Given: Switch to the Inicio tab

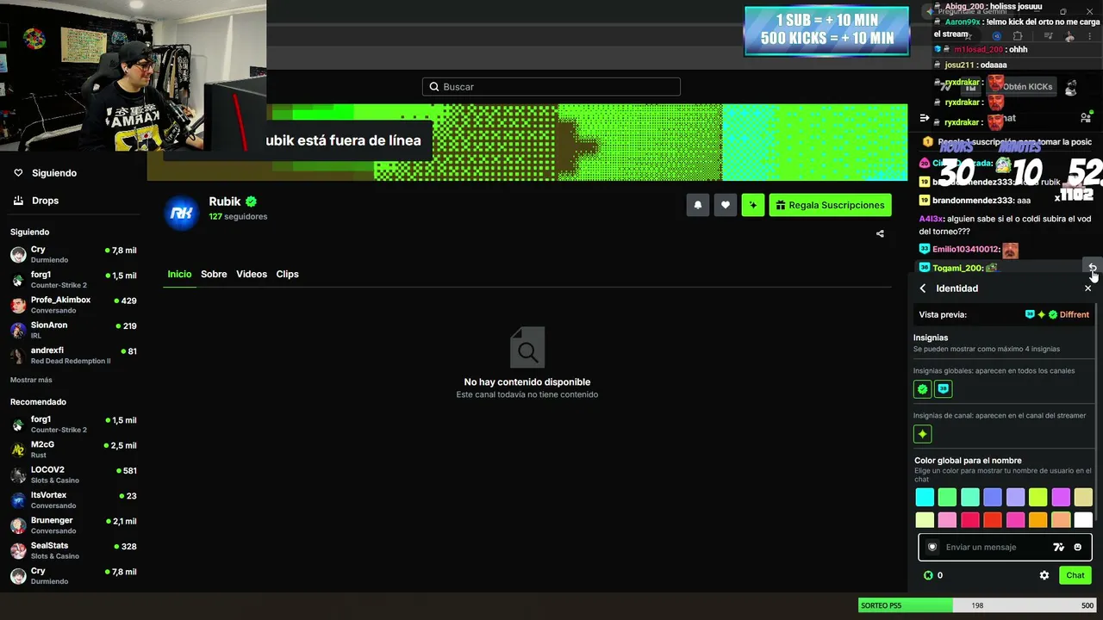Looking at the screenshot, I should click(x=179, y=274).
